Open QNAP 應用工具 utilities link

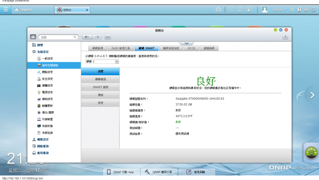[x=159, y=172]
